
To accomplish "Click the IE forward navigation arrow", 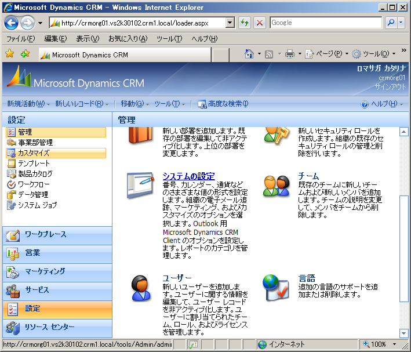I will click(x=27, y=23).
